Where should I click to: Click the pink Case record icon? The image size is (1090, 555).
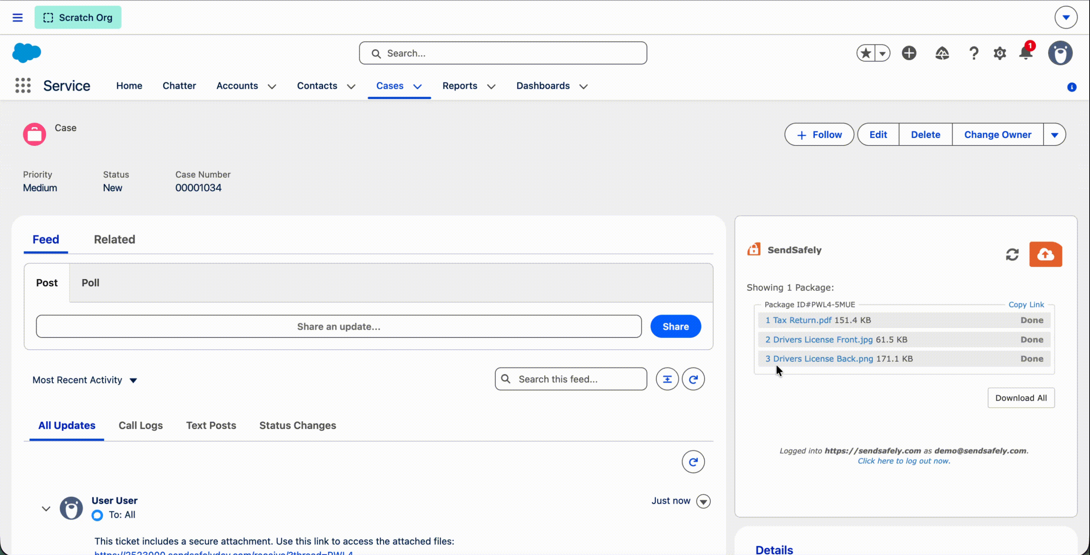(x=34, y=134)
